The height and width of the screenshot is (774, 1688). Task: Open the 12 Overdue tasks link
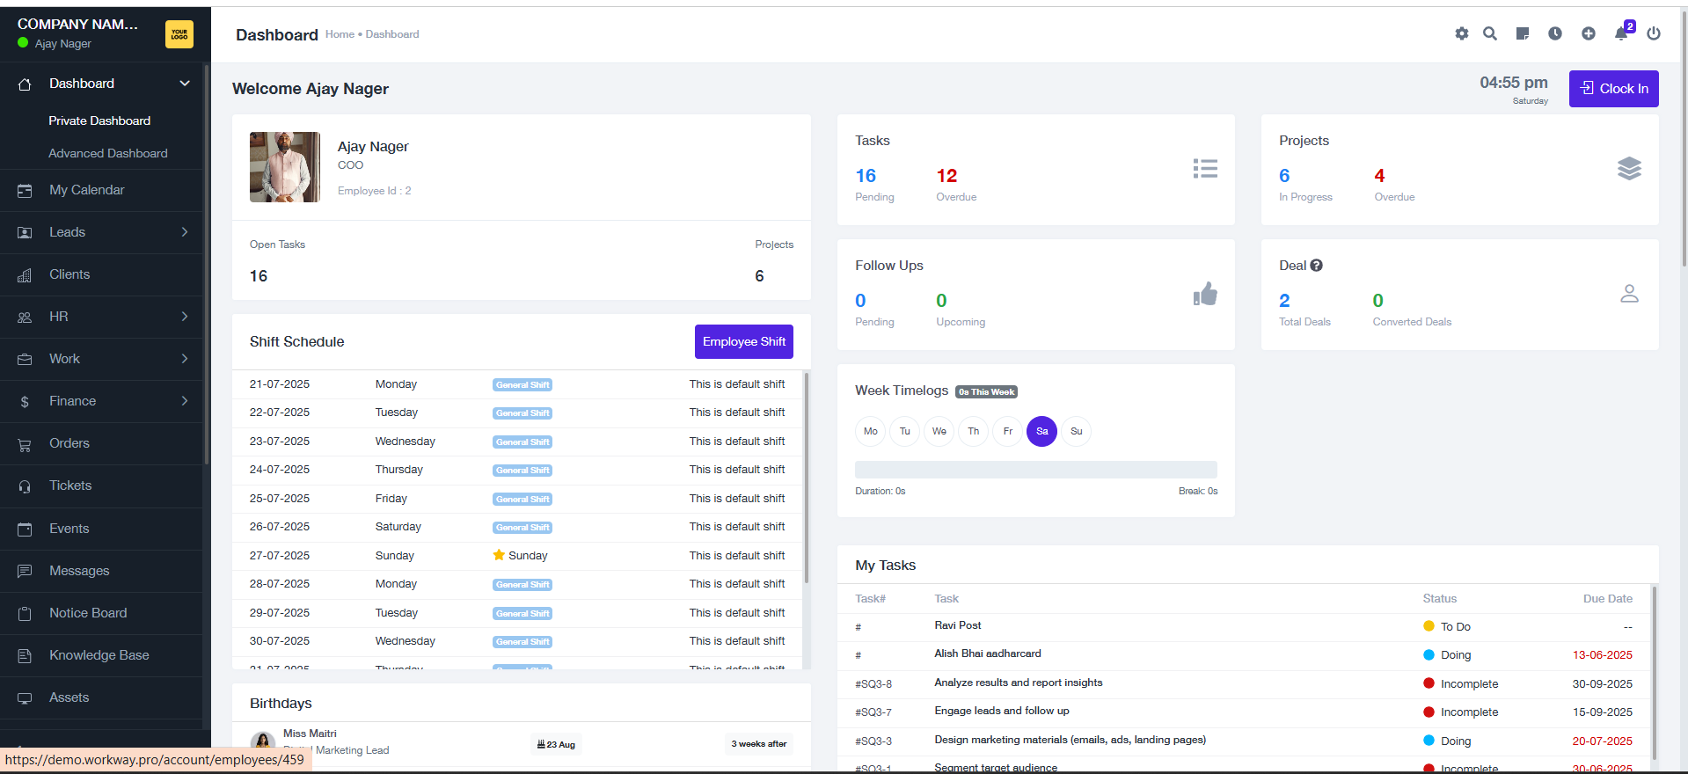coord(946,176)
